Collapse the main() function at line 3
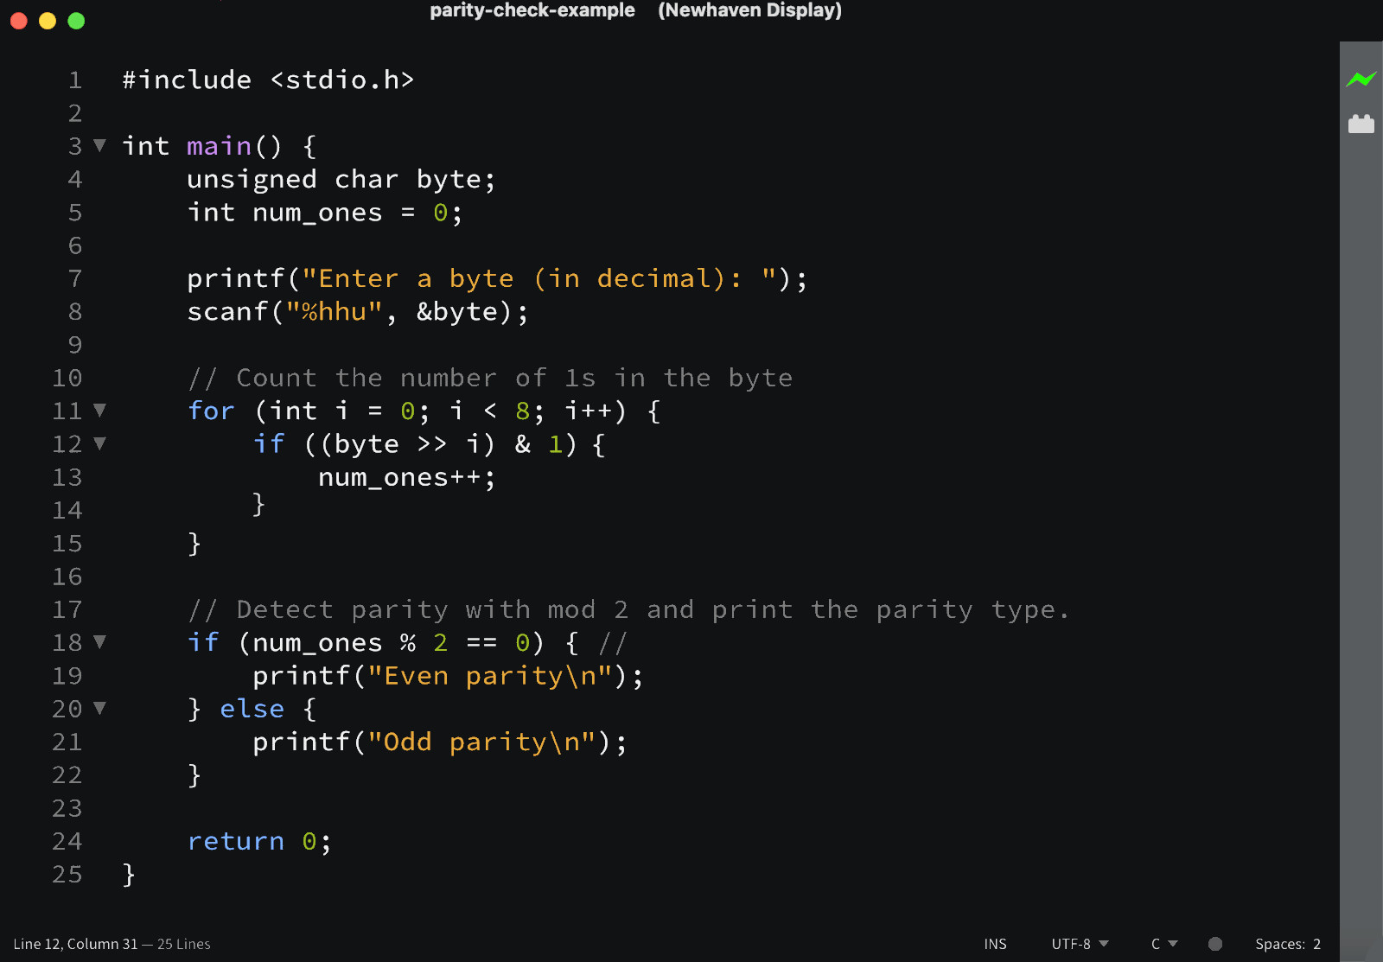The height and width of the screenshot is (962, 1383). pyautogui.click(x=100, y=145)
